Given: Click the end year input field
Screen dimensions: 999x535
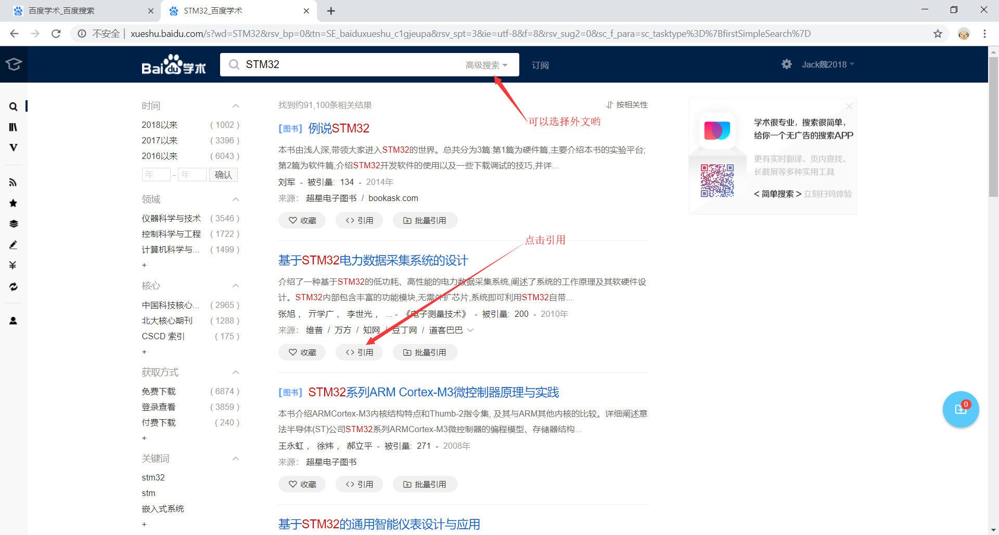Looking at the screenshot, I should tap(192, 175).
